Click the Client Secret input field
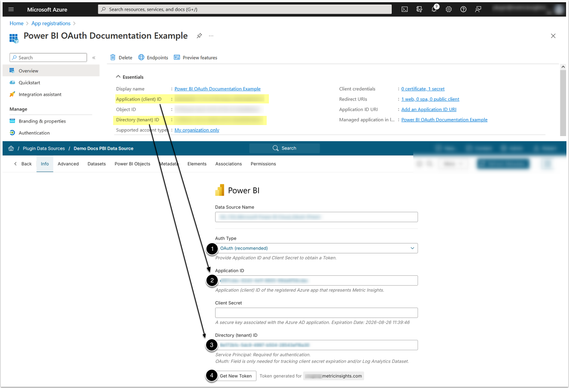Screen dimensions: 569x388 [316, 313]
